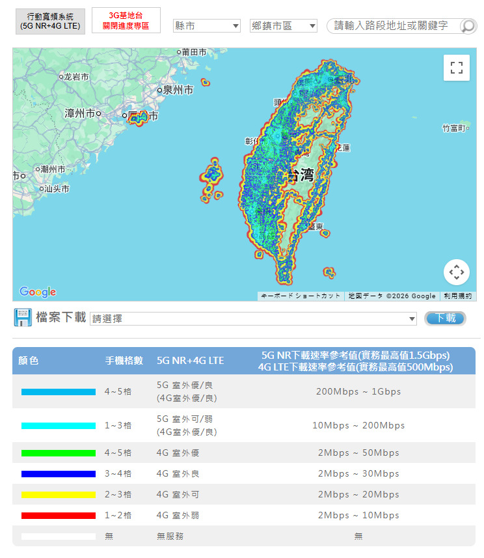
Task: Click the cyan 5G 室外可/弱 swatch
Action: click(59, 426)
